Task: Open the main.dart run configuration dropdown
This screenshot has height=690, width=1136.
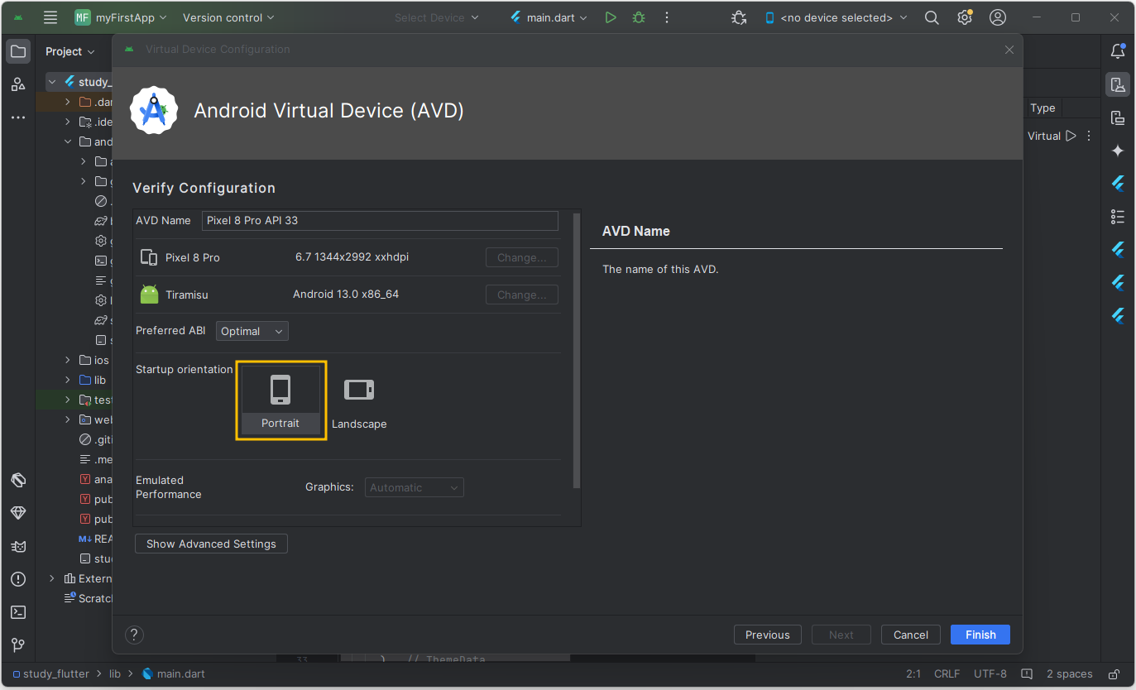Action: pyautogui.click(x=549, y=17)
